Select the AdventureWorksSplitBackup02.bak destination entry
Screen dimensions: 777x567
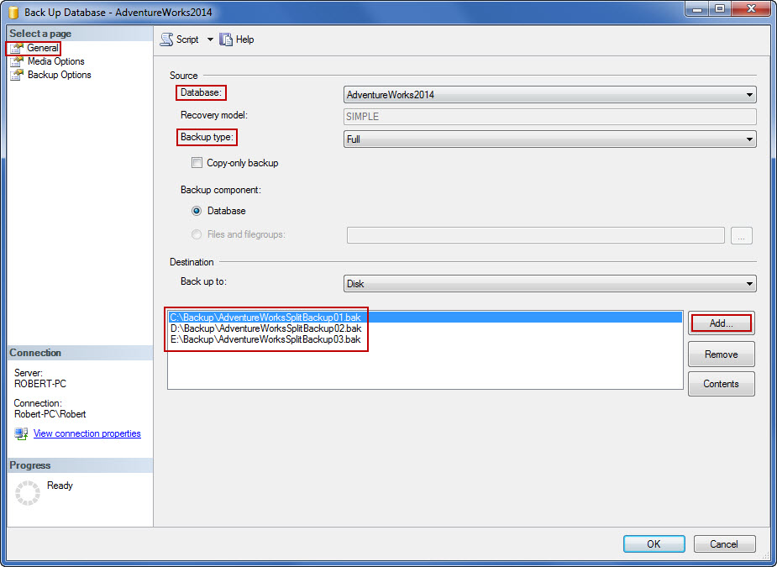[266, 328]
